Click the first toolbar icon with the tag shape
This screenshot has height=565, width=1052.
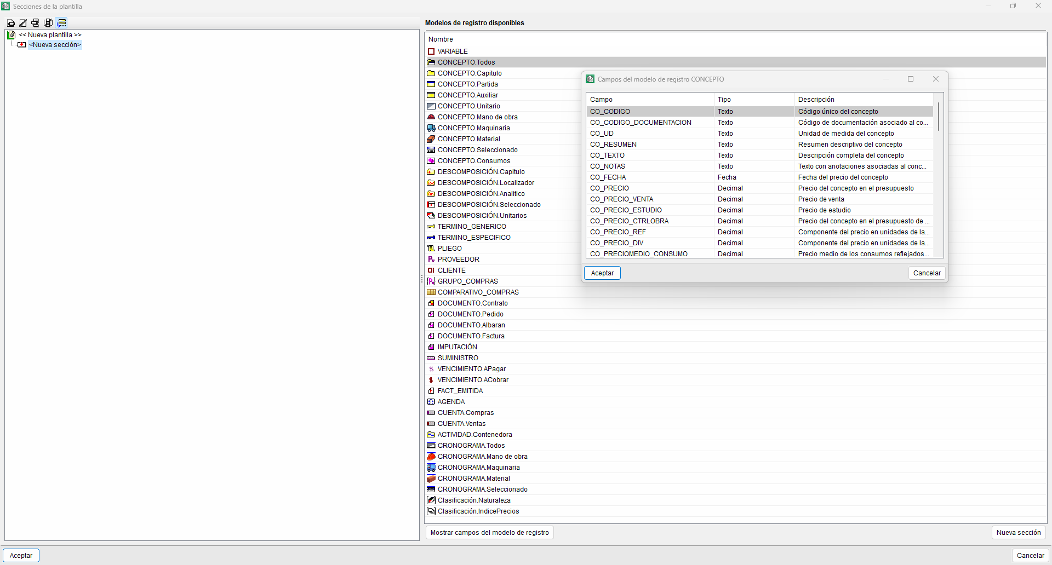point(11,23)
